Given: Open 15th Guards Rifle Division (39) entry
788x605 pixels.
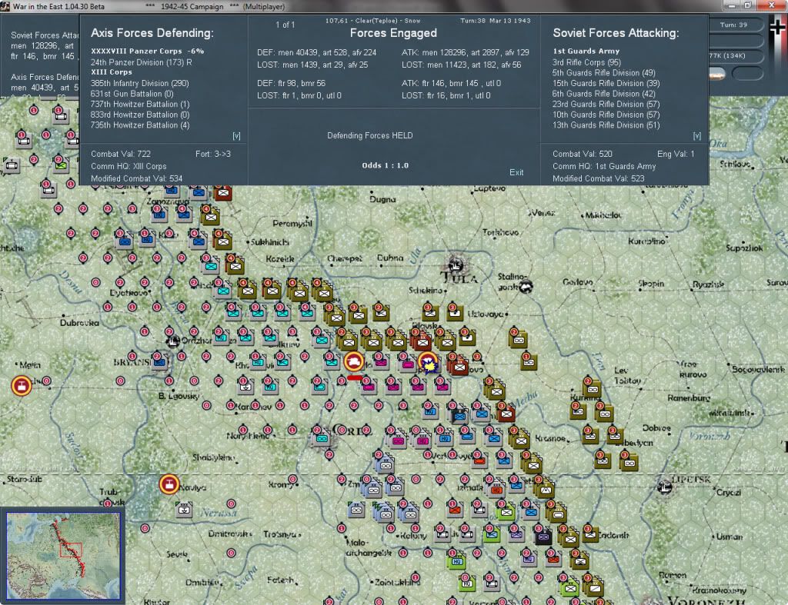Looking at the screenshot, I should (x=606, y=83).
